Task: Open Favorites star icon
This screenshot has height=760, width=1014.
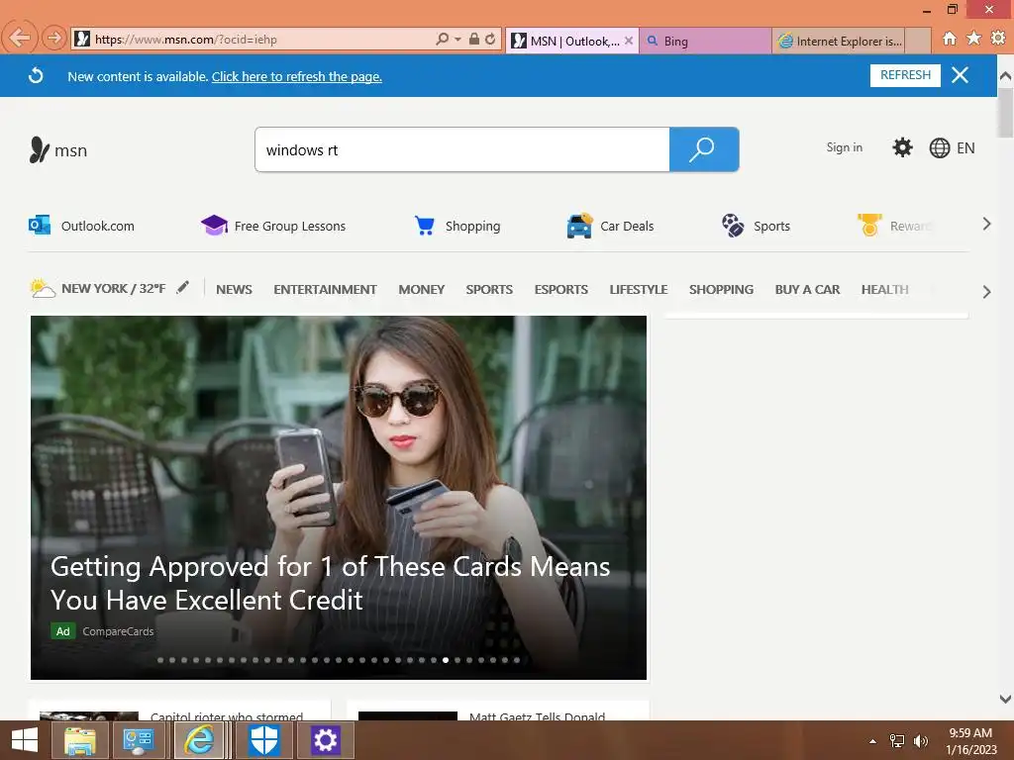Action: click(x=974, y=39)
